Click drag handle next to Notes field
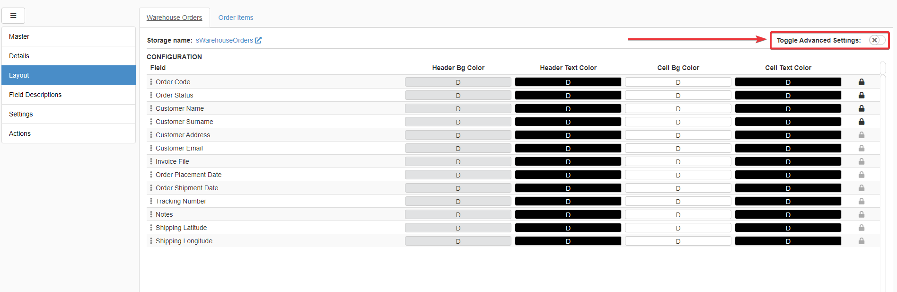The image size is (897, 292). pos(151,214)
